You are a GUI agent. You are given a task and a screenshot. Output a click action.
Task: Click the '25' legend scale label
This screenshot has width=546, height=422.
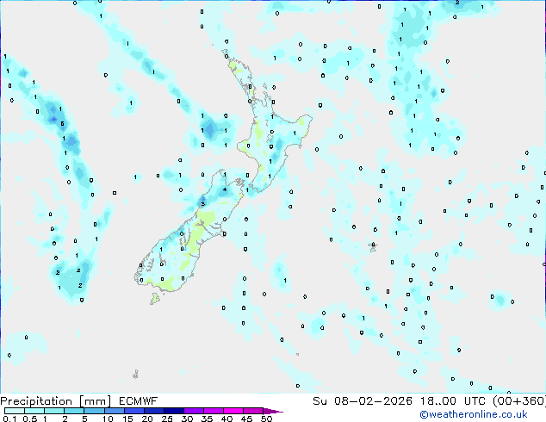[x=167, y=419]
